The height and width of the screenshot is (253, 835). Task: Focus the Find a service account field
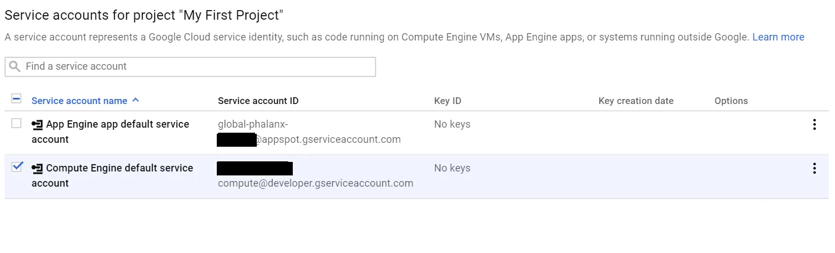tap(197, 66)
